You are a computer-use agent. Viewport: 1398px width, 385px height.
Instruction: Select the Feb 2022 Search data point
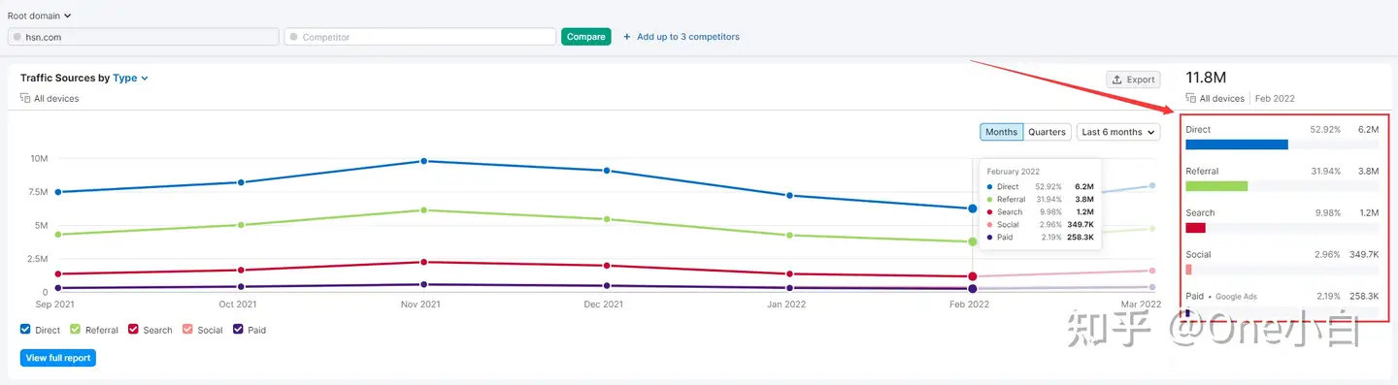coord(973,276)
